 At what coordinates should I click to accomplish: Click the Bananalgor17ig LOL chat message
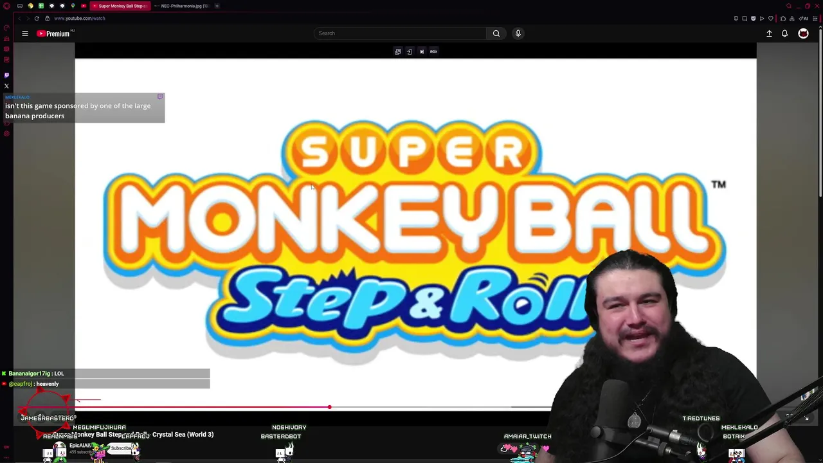click(36, 374)
